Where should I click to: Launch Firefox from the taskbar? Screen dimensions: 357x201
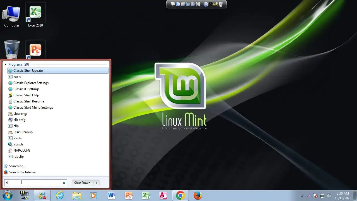198,196
